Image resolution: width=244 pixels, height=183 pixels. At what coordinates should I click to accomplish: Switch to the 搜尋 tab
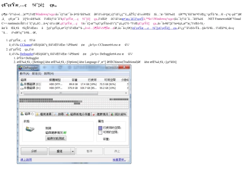59,114
